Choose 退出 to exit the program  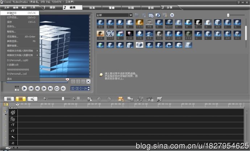(20, 79)
